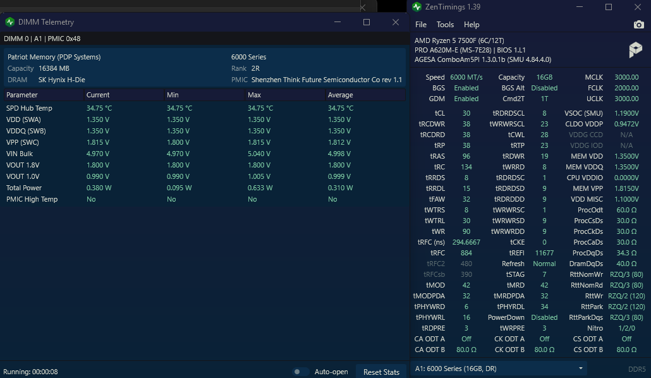Expand the DIMM selector arrow

(580, 369)
